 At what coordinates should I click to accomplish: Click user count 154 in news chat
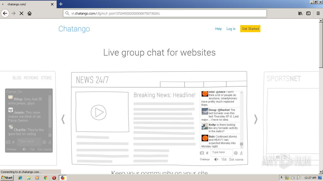pyautogui.click(x=224, y=159)
